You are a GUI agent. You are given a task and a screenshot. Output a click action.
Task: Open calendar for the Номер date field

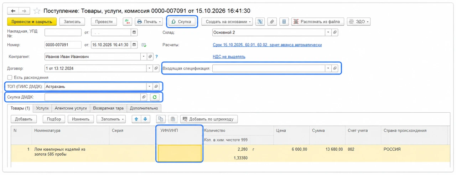(x=134, y=45)
